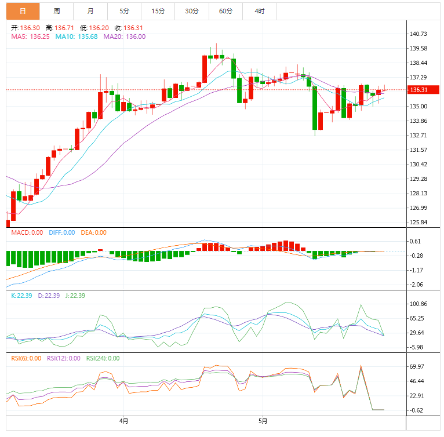Screen dimensions: 444x437
Task: Click the MA10: 135.68 indicator label
Action: click(77, 37)
